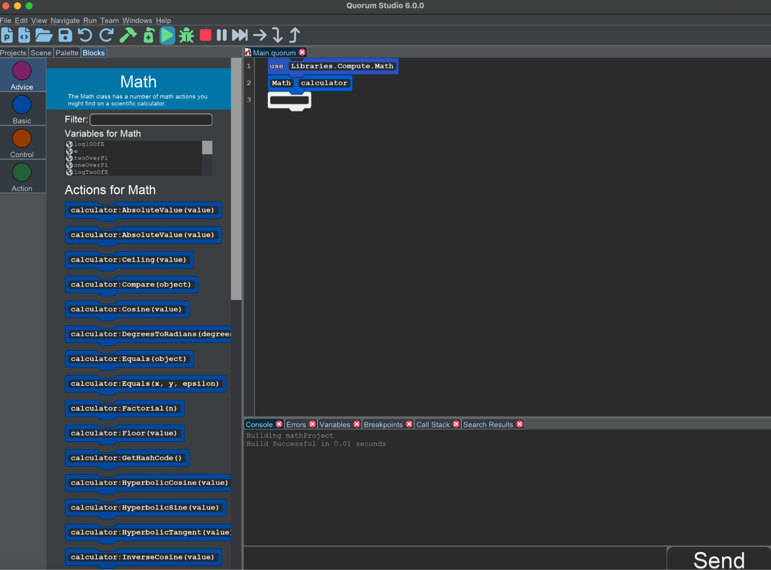Open the Help menu
Image resolution: width=771 pixels, height=570 pixels.
point(163,20)
